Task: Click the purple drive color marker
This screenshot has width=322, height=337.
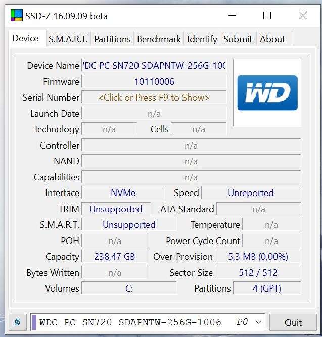Action: point(34,322)
